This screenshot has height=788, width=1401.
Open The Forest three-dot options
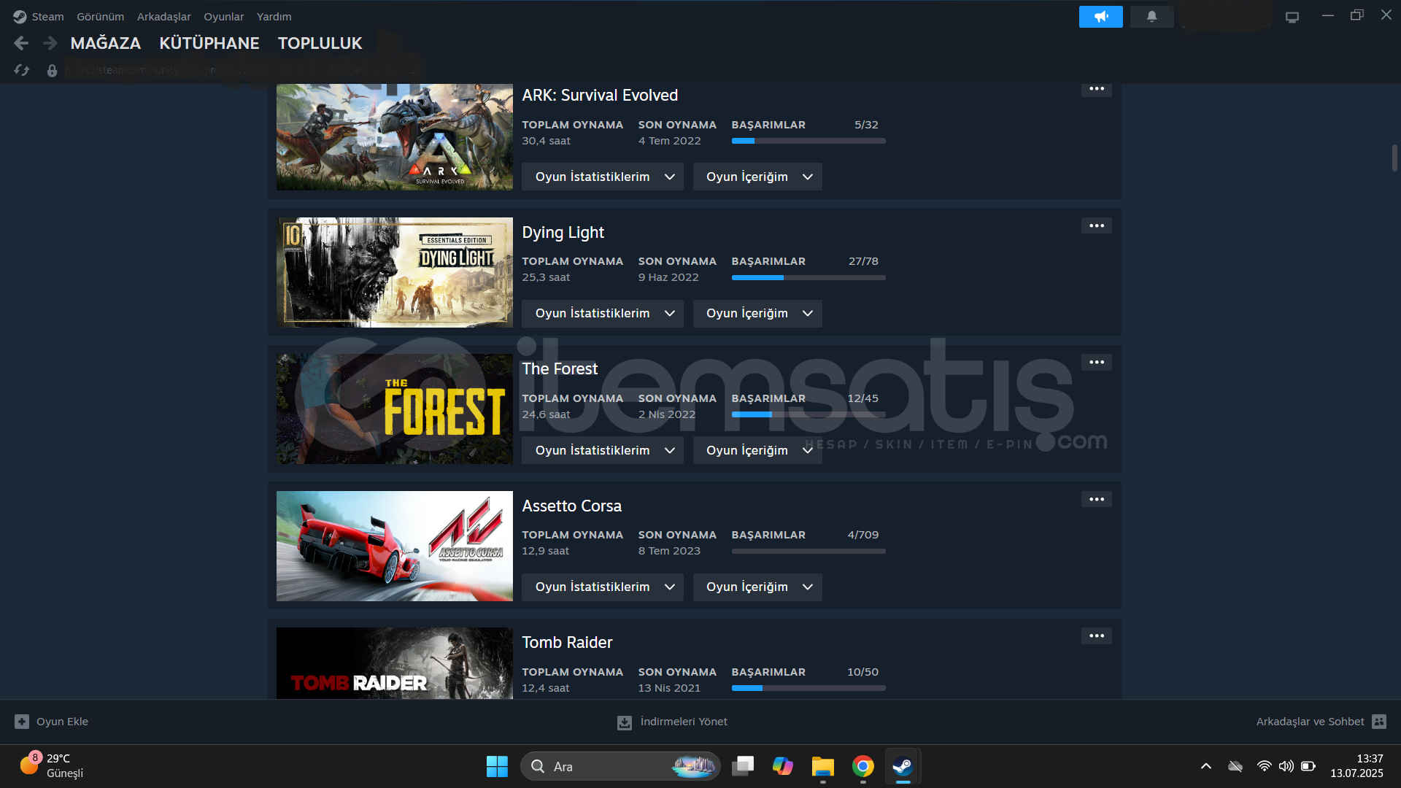[x=1096, y=362]
